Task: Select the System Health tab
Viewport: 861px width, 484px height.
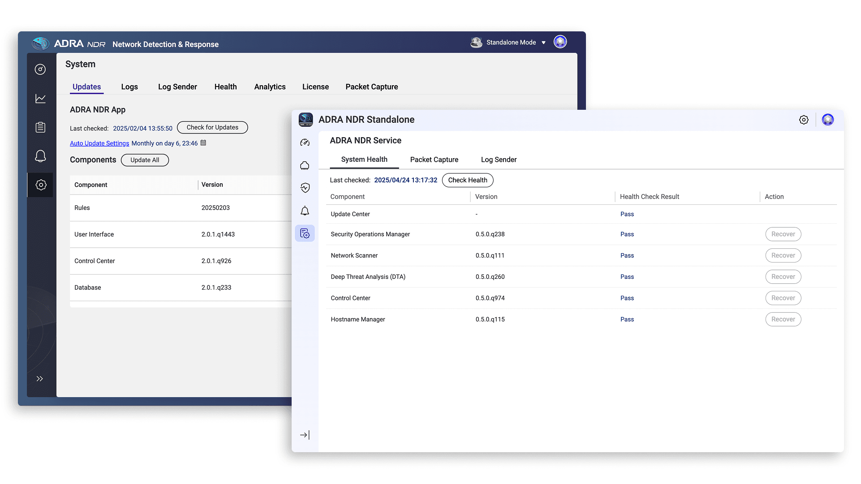Action: click(x=364, y=160)
